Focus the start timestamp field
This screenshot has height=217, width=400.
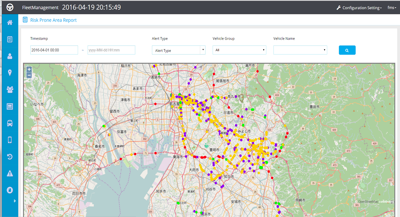pyautogui.click(x=54, y=50)
